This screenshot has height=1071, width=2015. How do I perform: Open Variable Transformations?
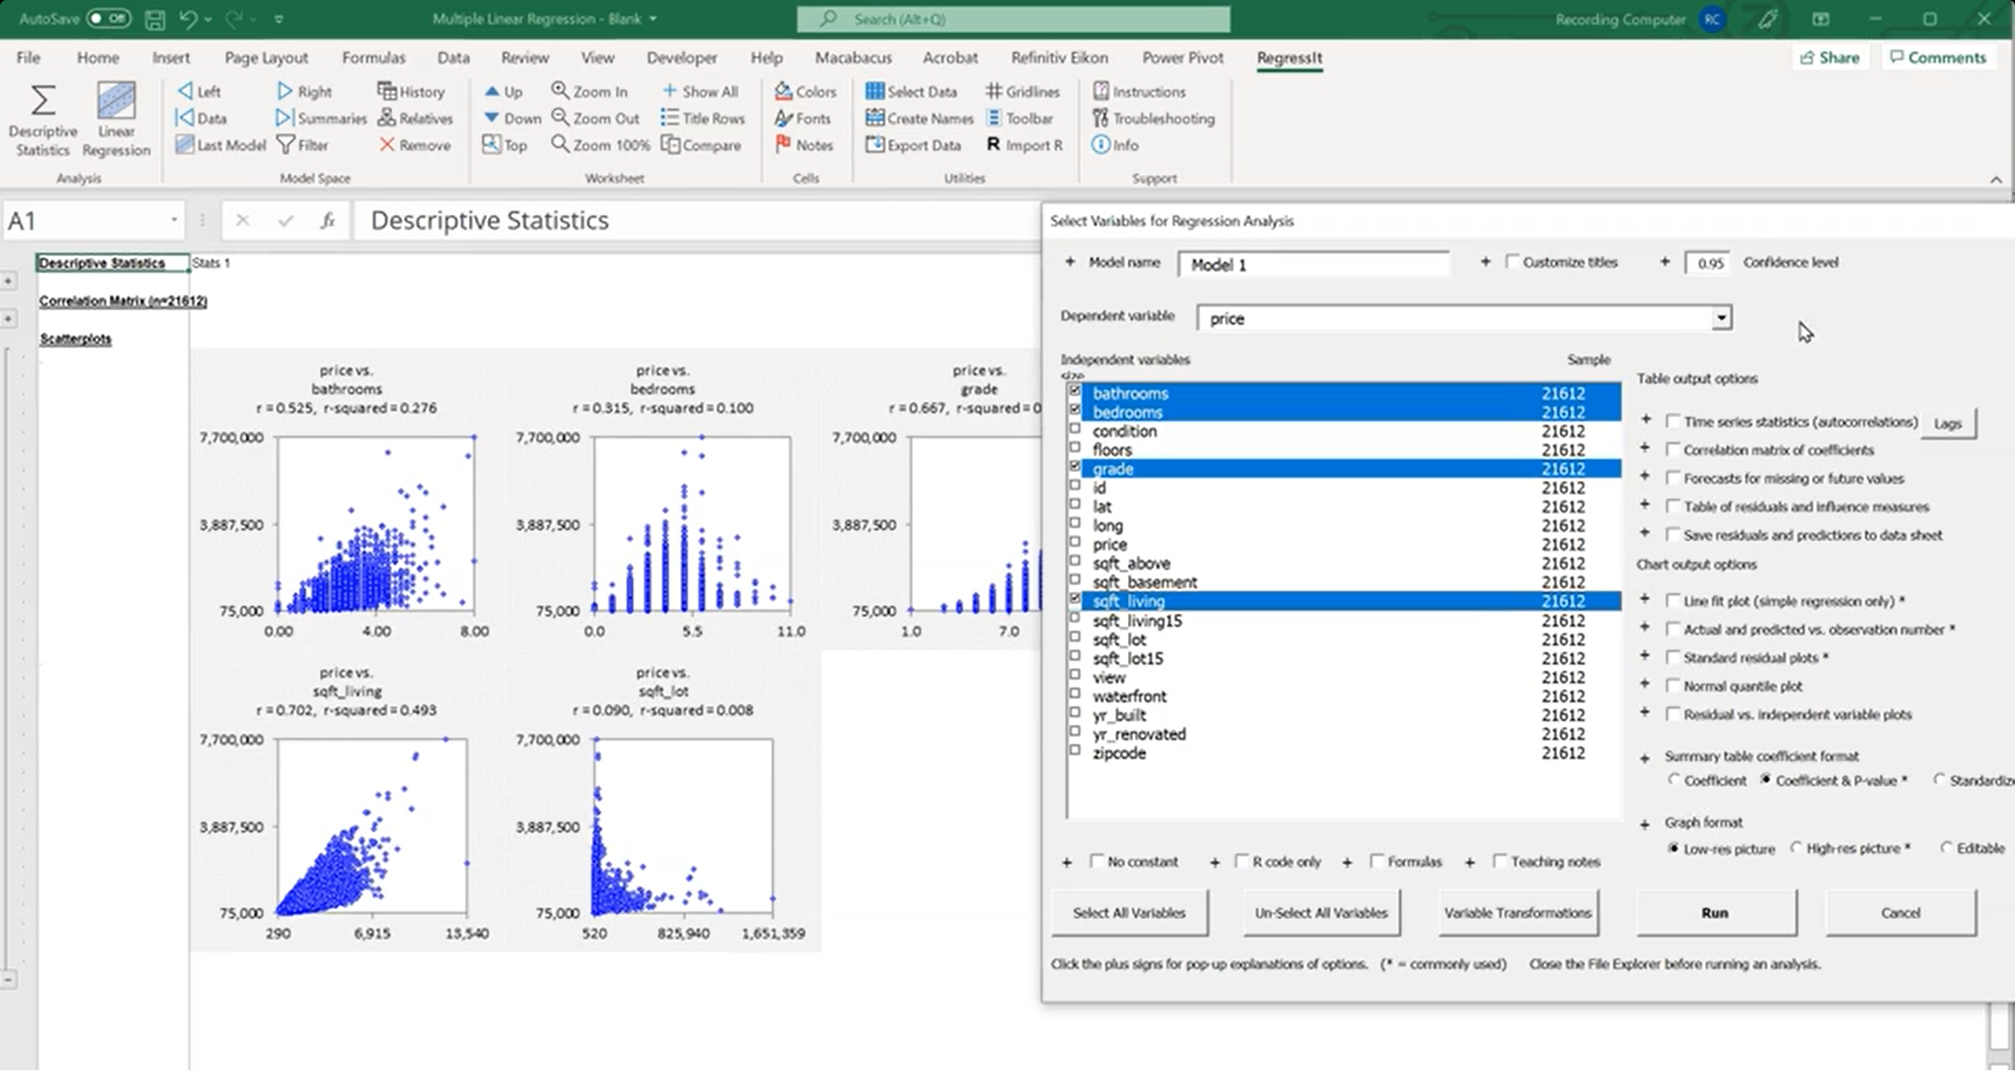[1518, 912]
